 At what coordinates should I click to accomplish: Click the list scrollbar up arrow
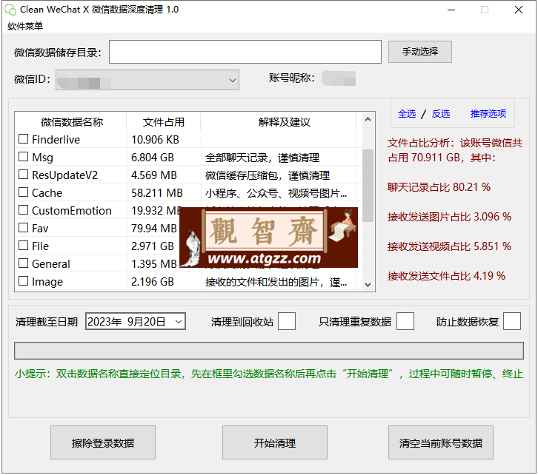coord(368,119)
